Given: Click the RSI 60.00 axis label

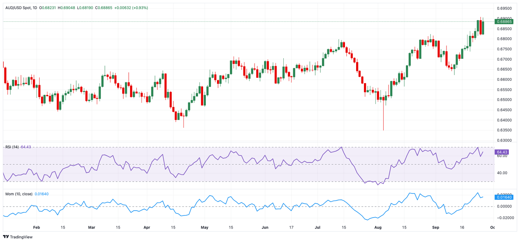Looking at the screenshot, I should pos(502,156).
